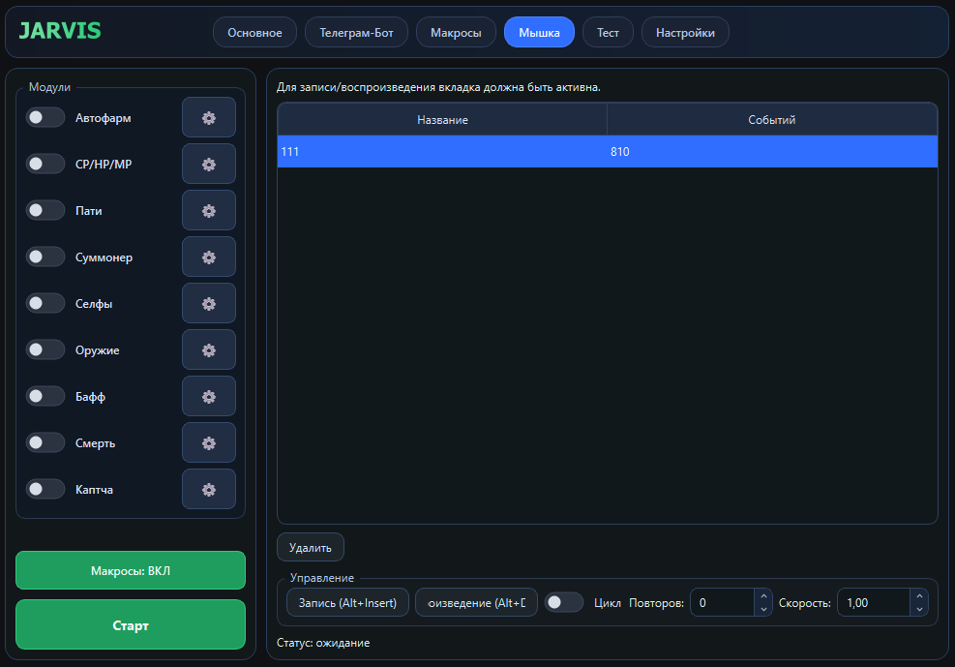Open the Настройки tab

pos(685,33)
